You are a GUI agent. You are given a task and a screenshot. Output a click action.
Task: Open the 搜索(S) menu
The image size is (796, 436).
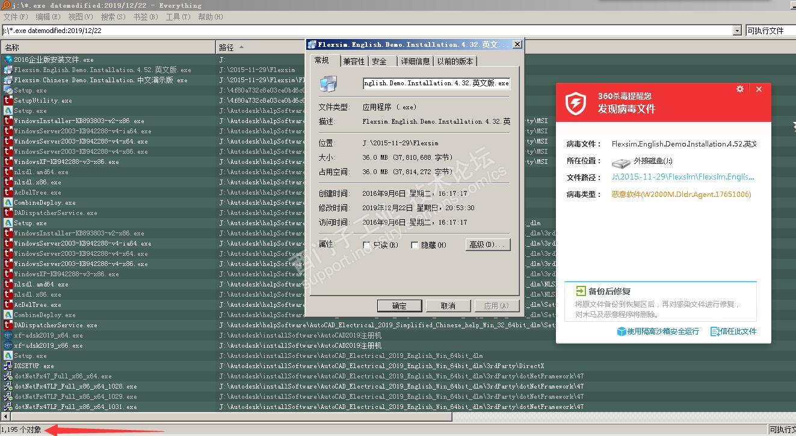click(x=113, y=17)
